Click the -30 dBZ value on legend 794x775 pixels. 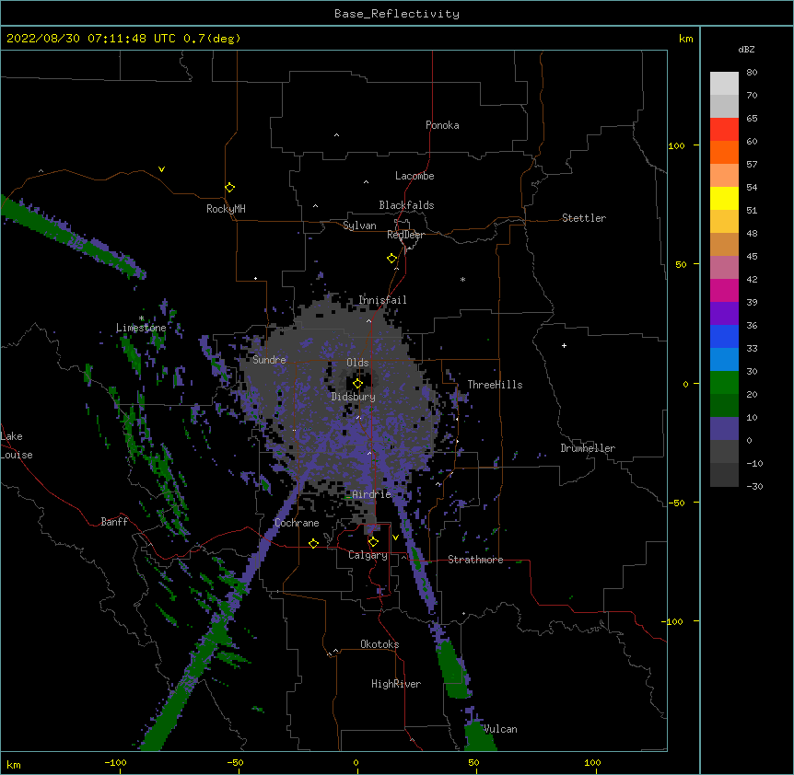pyautogui.click(x=754, y=486)
